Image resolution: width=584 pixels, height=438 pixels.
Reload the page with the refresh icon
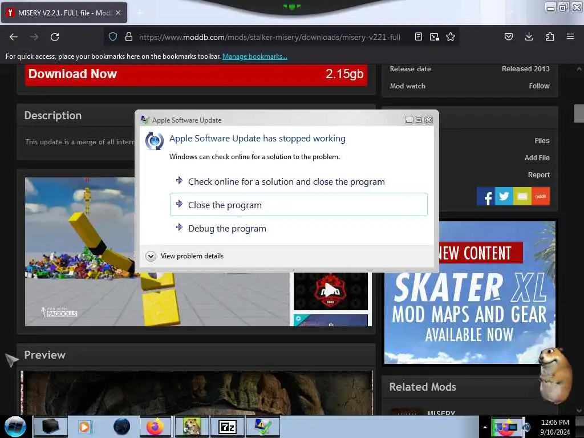point(55,37)
